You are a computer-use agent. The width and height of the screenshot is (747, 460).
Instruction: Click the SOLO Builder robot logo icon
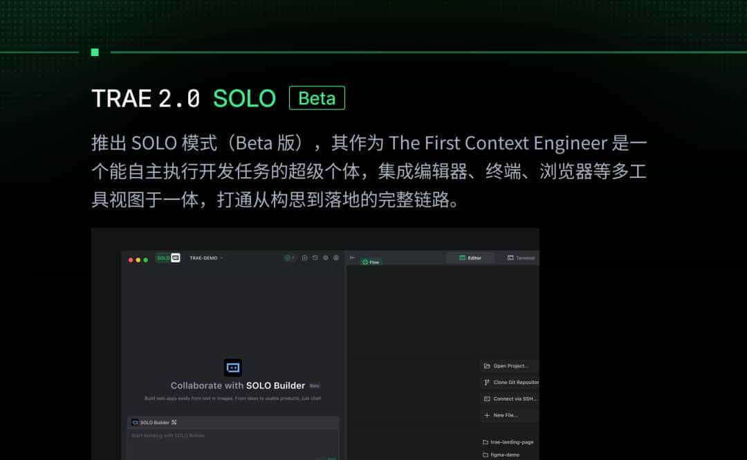(x=233, y=367)
